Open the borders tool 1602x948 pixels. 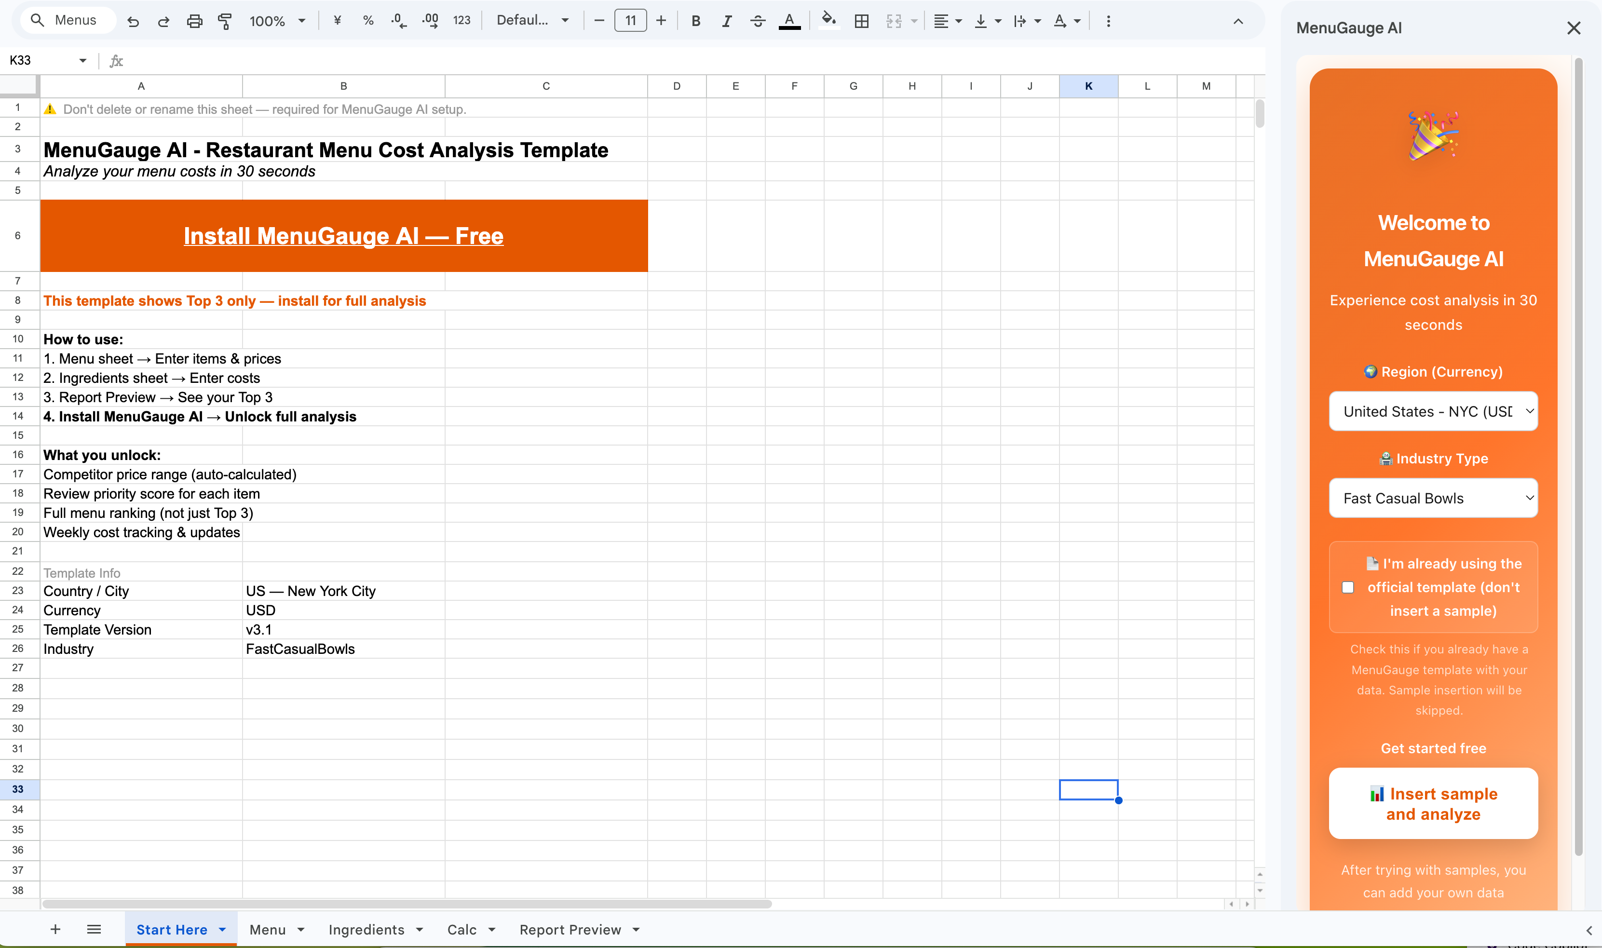coord(861,21)
